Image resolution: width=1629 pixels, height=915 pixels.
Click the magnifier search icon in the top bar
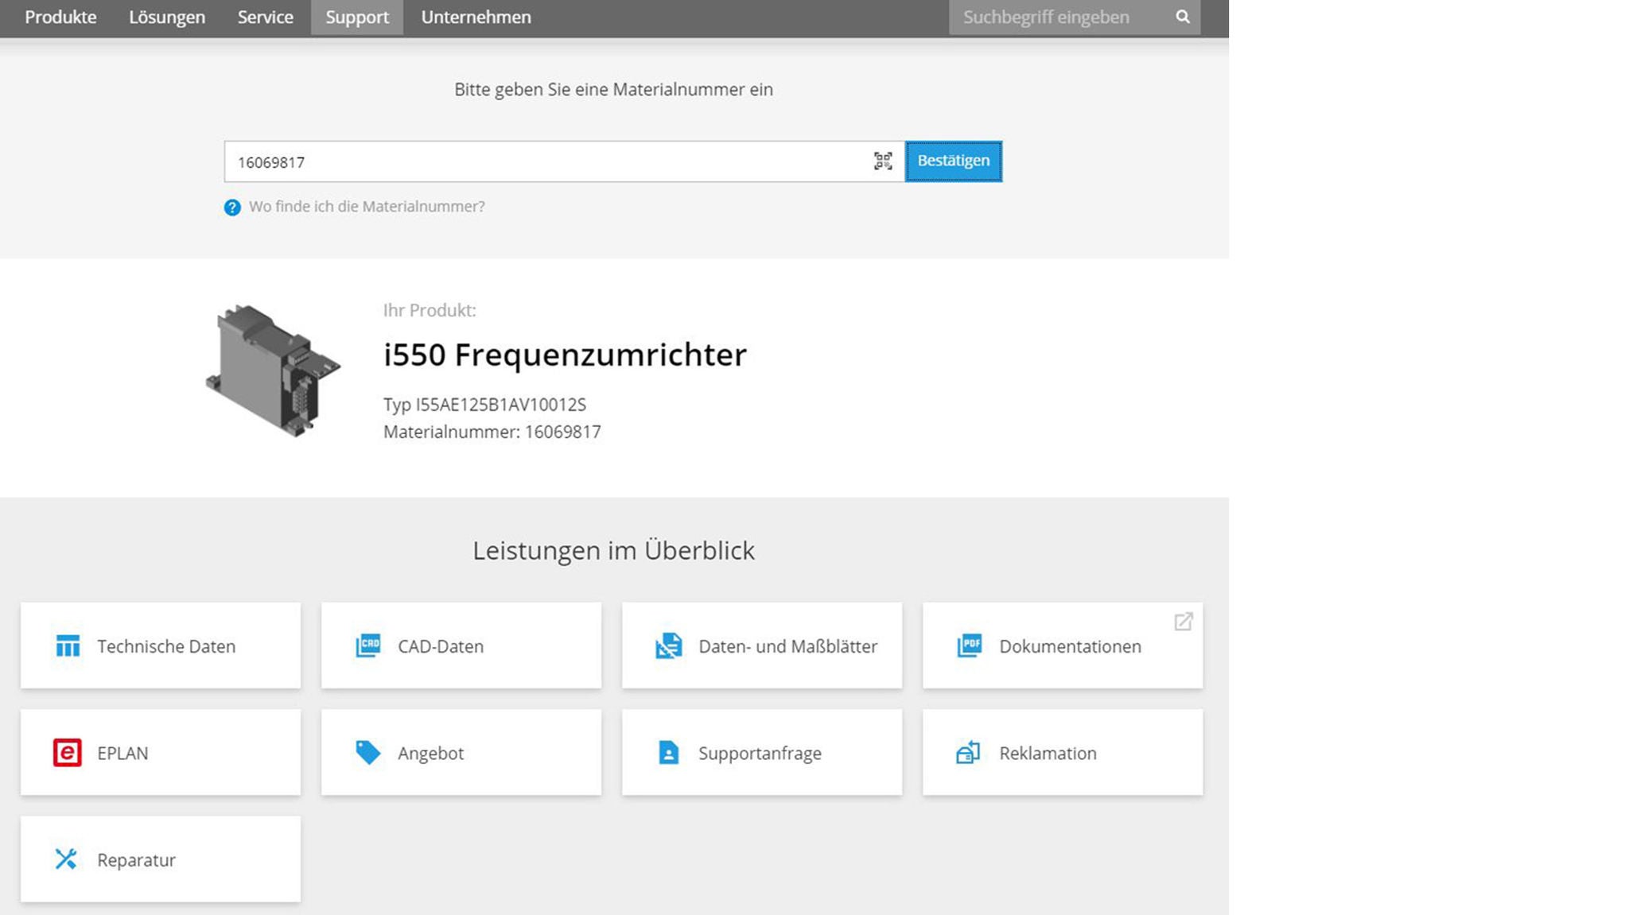1182,17
